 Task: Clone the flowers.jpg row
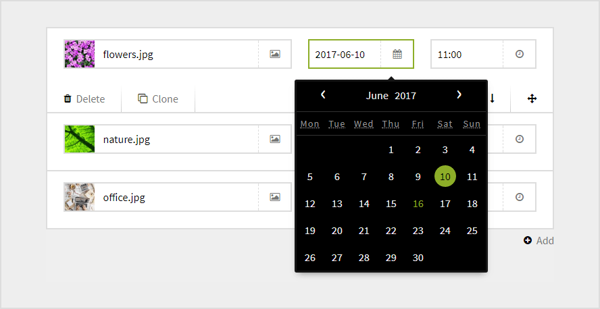click(158, 99)
